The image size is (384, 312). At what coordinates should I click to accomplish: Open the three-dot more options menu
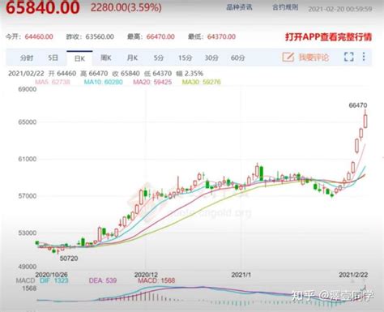[364, 57]
